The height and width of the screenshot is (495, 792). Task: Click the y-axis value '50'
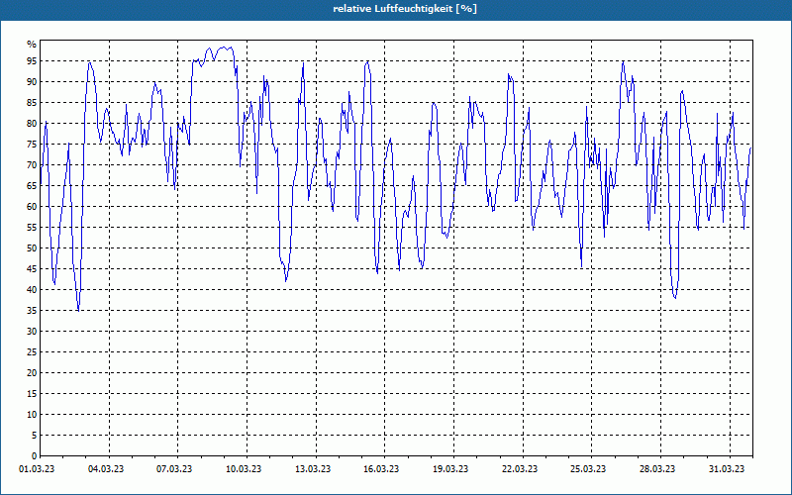pos(32,248)
